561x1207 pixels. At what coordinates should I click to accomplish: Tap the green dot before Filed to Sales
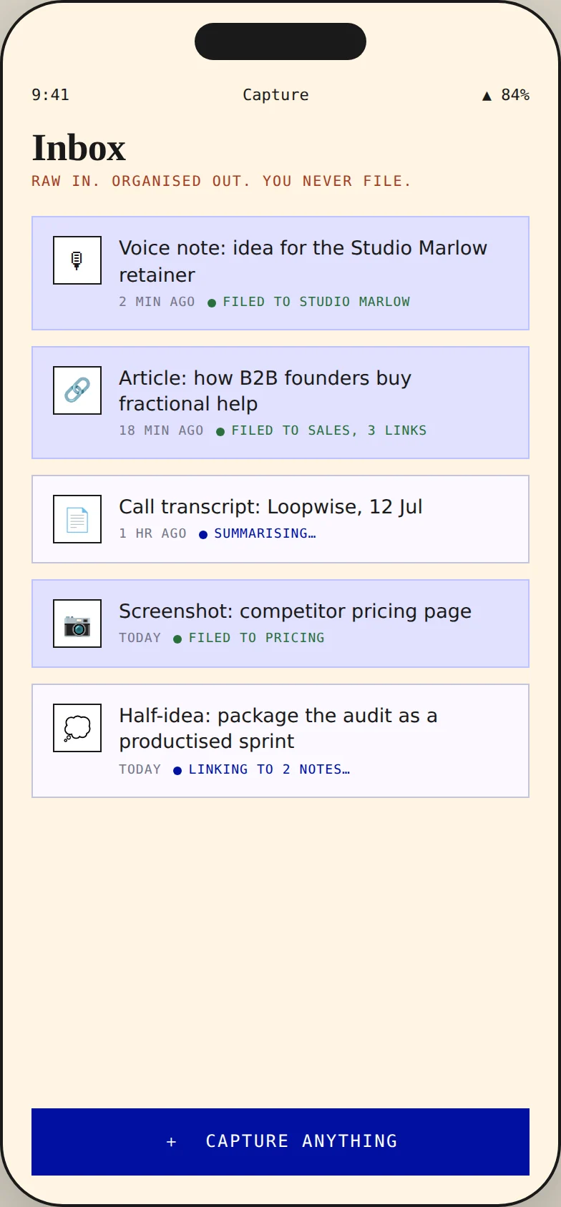(x=220, y=432)
